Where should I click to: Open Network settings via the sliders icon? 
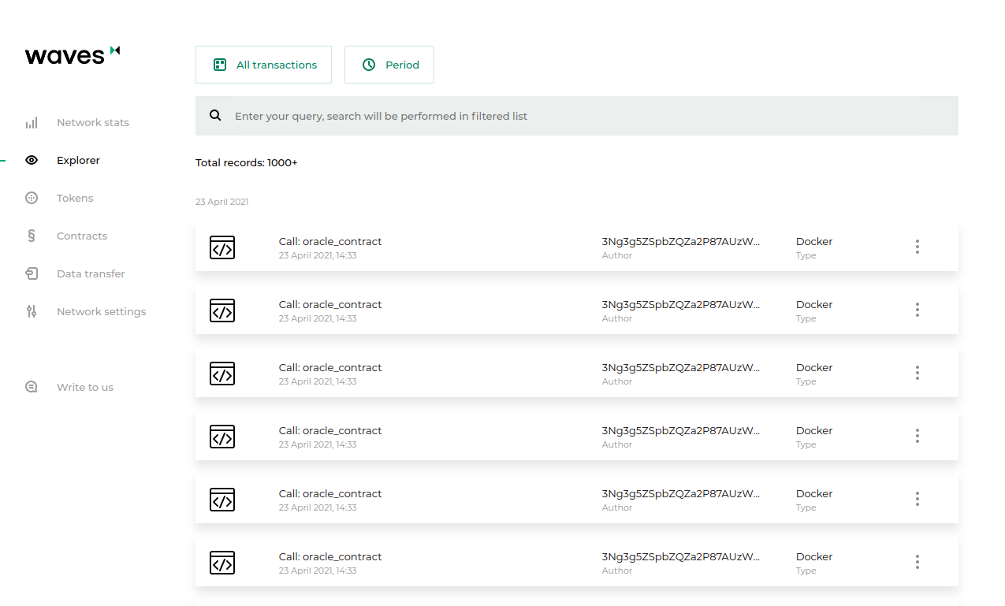point(32,311)
